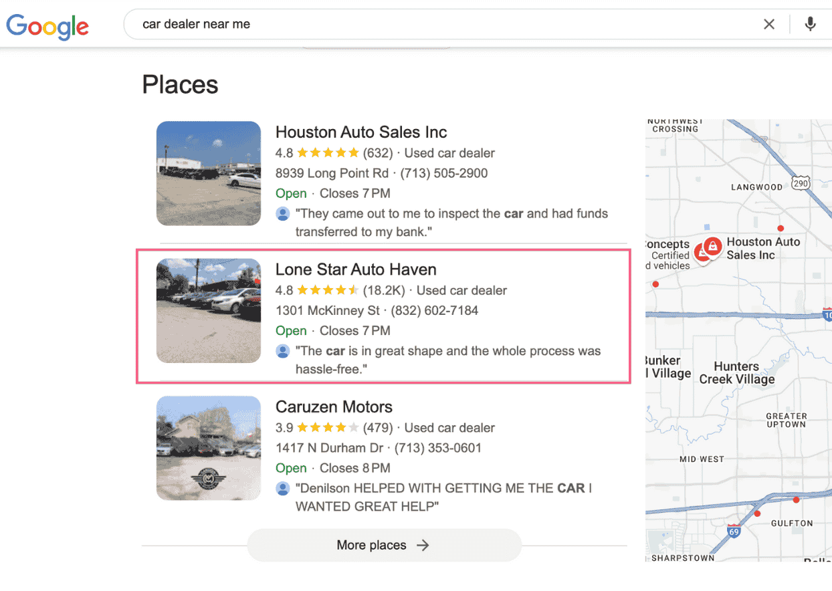Click address 1301 McKinney St
The width and height of the screenshot is (832, 591).
point(327,310)
